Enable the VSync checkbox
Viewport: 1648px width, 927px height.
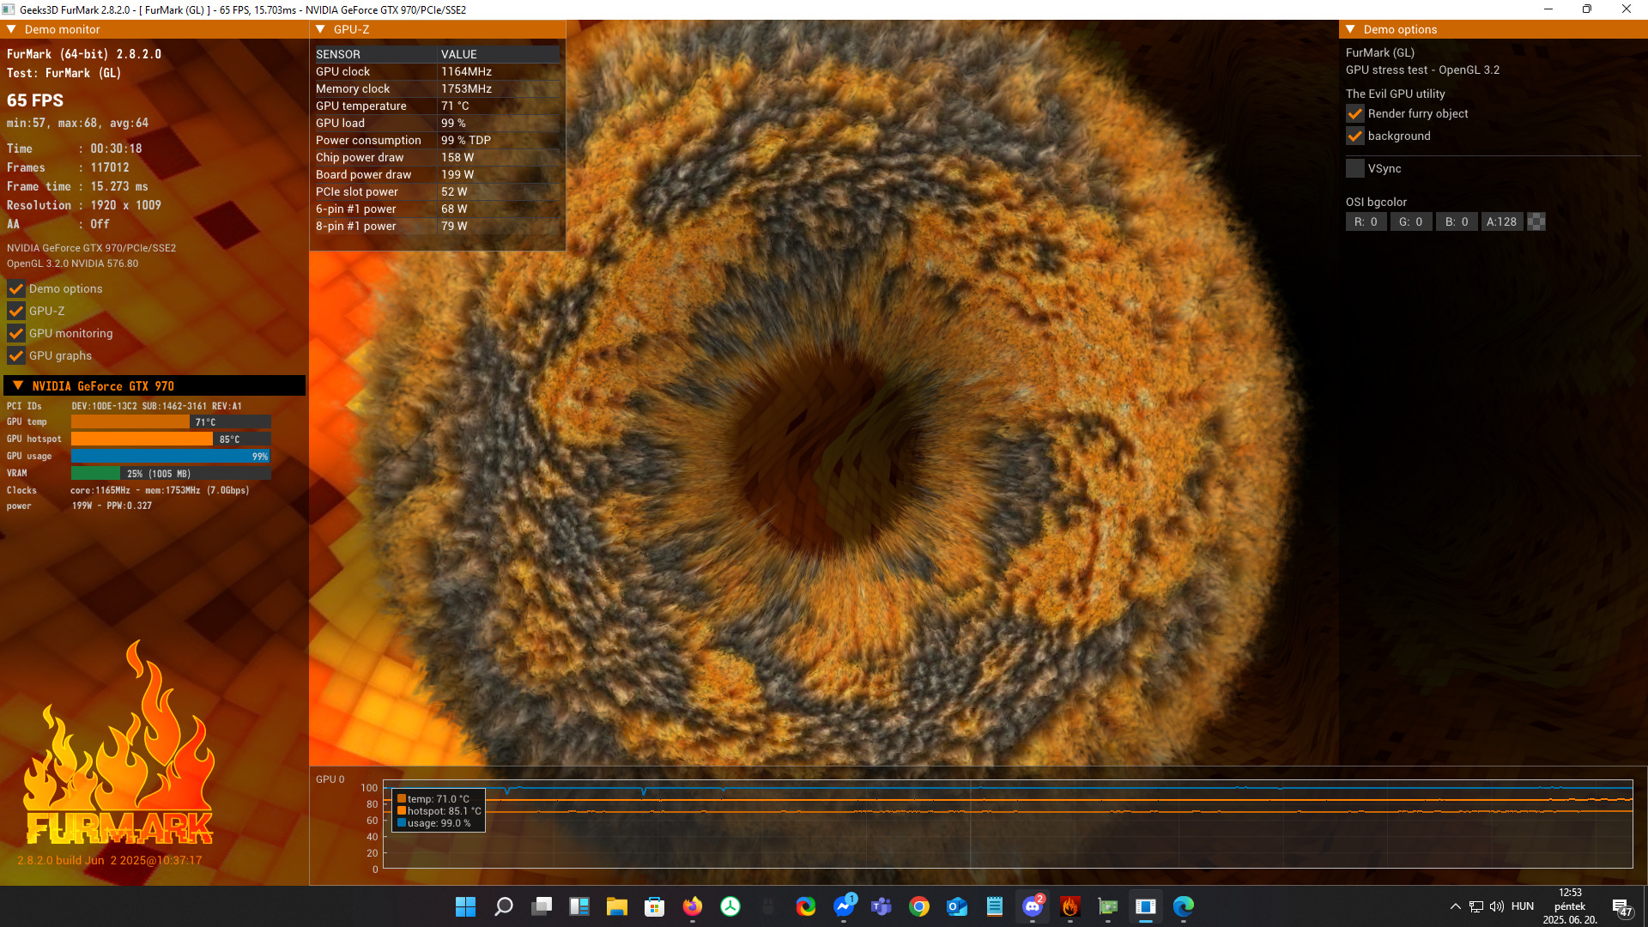[x=1355, y=168]
